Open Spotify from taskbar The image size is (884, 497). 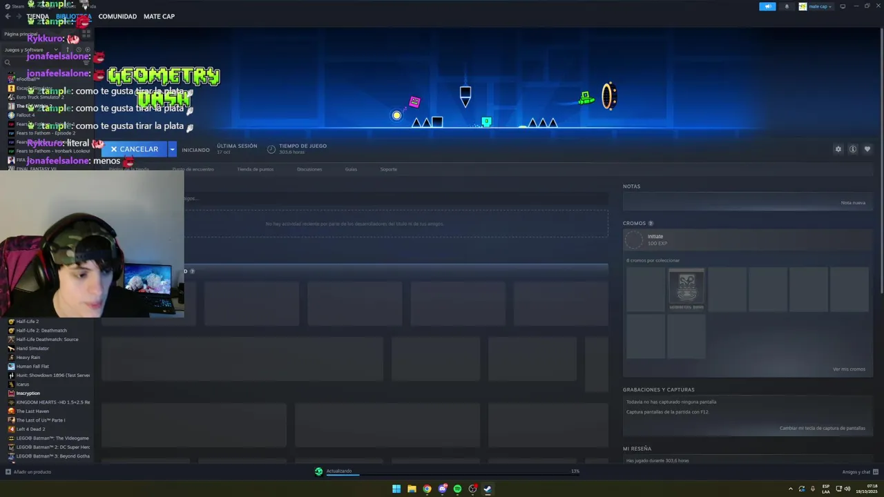(457, 489)
